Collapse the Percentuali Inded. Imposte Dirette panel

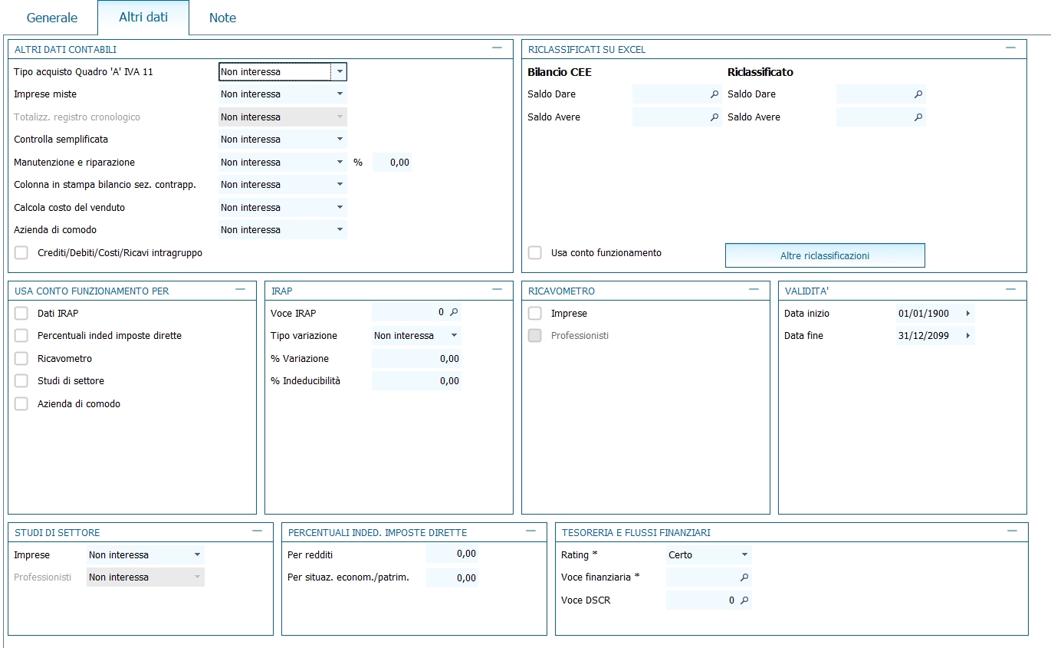pos(530,531)
